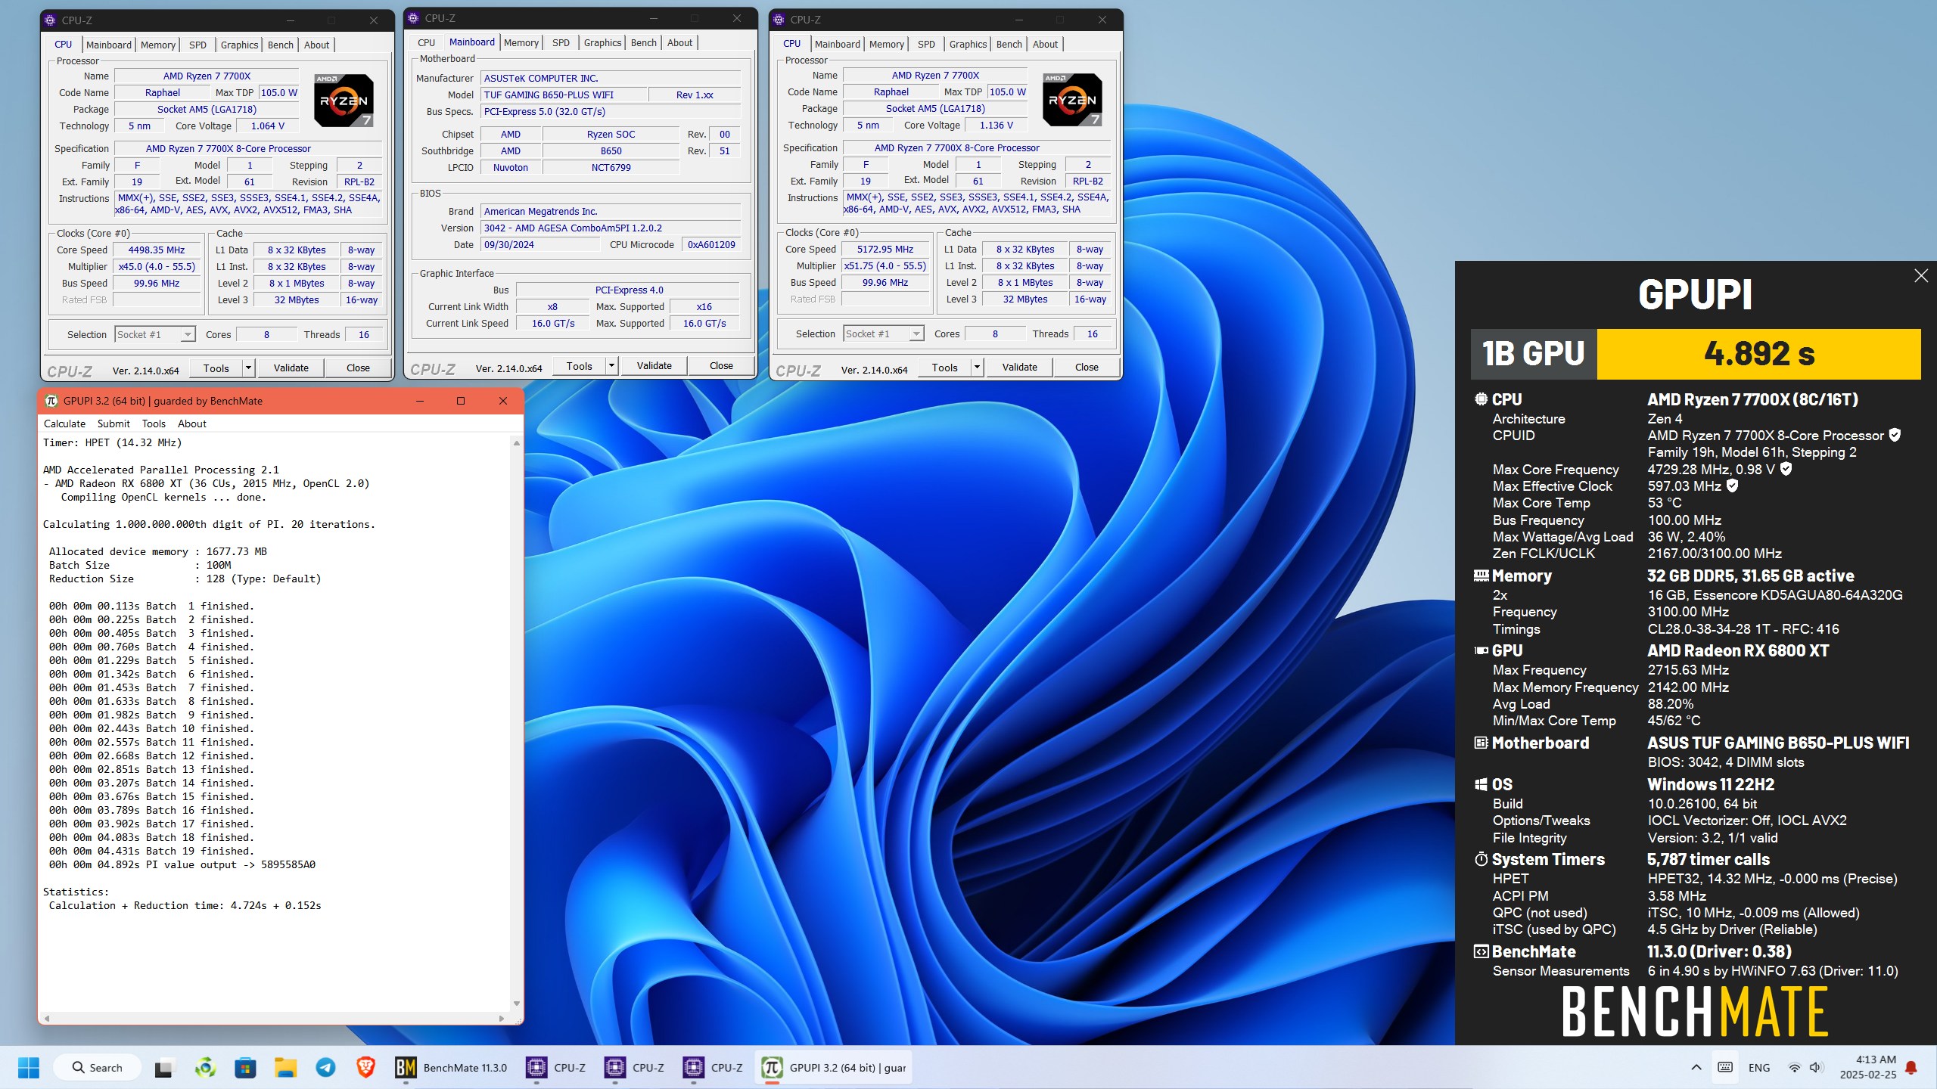
Task: Click Core Speed value 4498.35 MHz
Action: [x=157, y=250]
